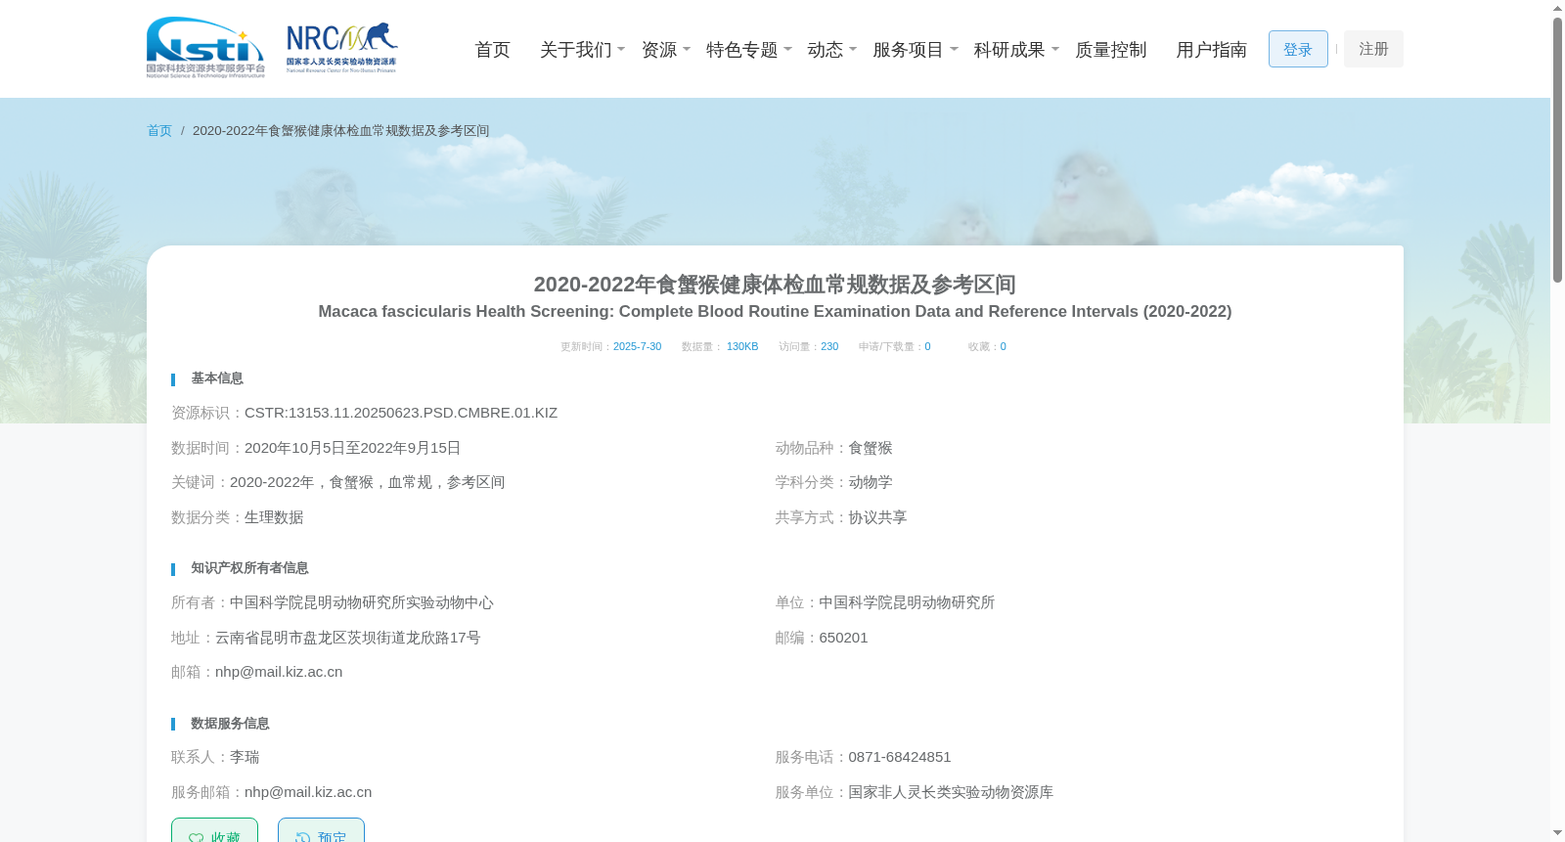Click service phone 0871-68424851
Viewport: 1565px width, 842px height.
pyautogui.click(x=900, y=757)
